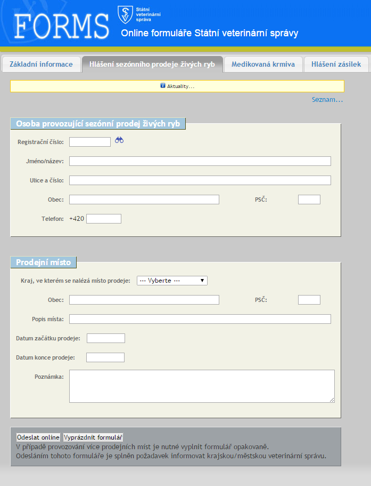Image resolution: width=371 pixels, height=486 pixels.
Task: Click the Ulice a číslo field
Action: pyautogui.click(x=200, y=180)
